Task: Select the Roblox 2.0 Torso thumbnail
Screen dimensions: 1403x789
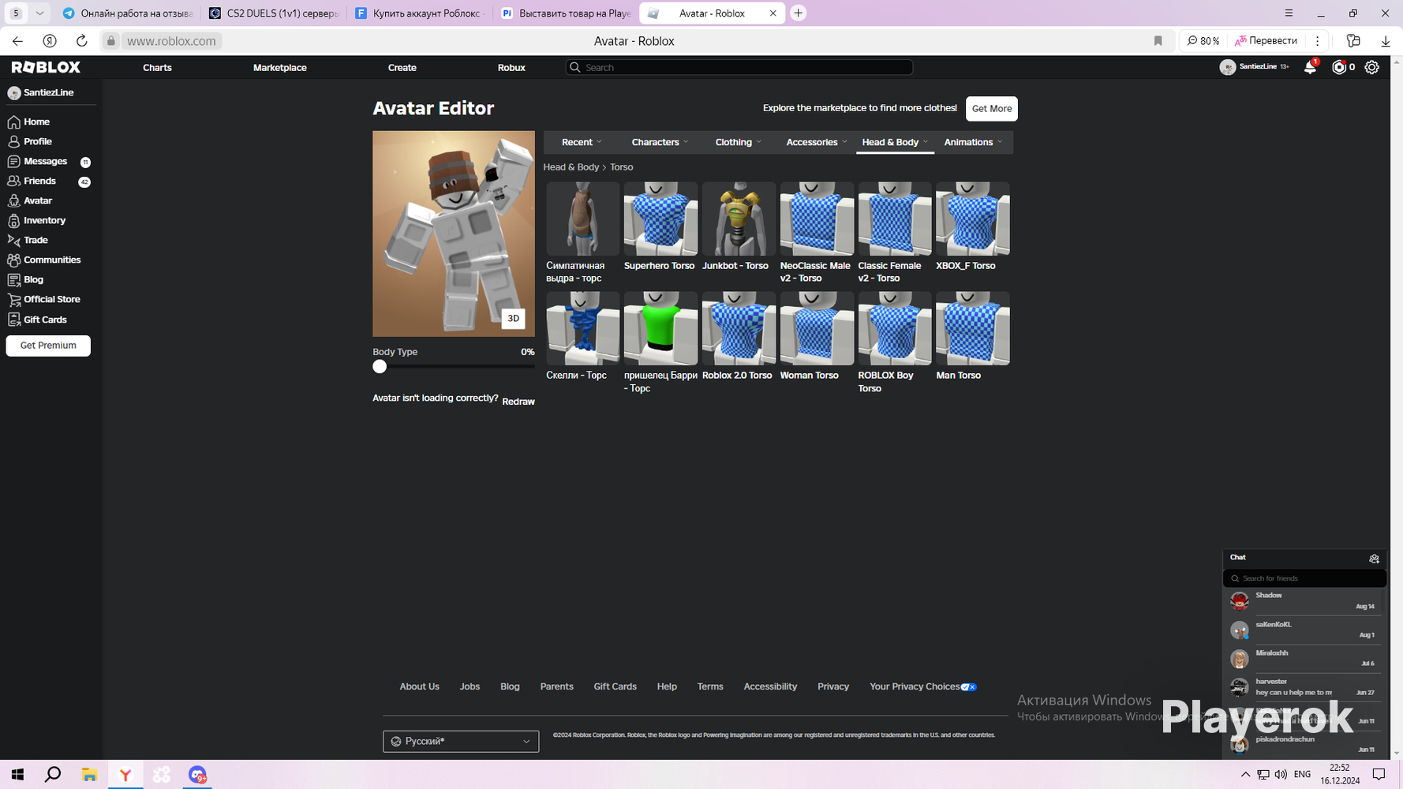Action: pyautogui.click(x=739, y=328)
